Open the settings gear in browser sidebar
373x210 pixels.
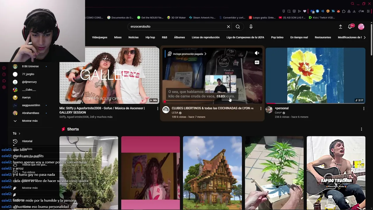[x=4, y=87]
